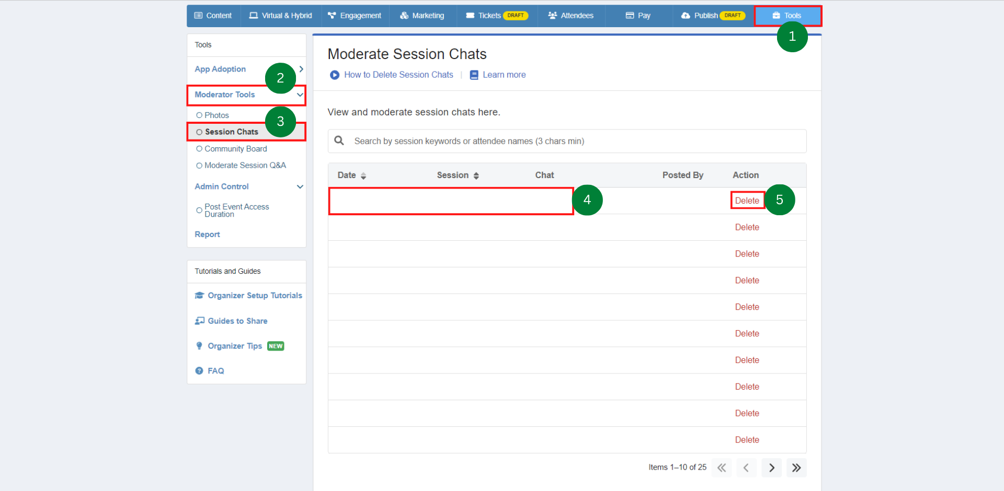Select the Community Board radio option
Viewport: 1004px width, 491px height.
pyautogui.click(x=199, y=149)
